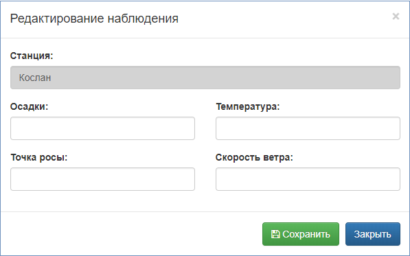Click the header area beside the title

(x=285, y=19)
